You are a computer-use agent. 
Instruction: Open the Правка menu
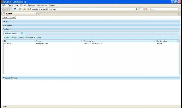(11, 5)
